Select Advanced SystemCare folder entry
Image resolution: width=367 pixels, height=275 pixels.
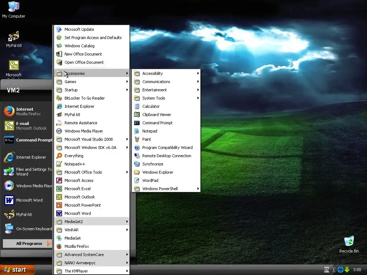[92, 255]
